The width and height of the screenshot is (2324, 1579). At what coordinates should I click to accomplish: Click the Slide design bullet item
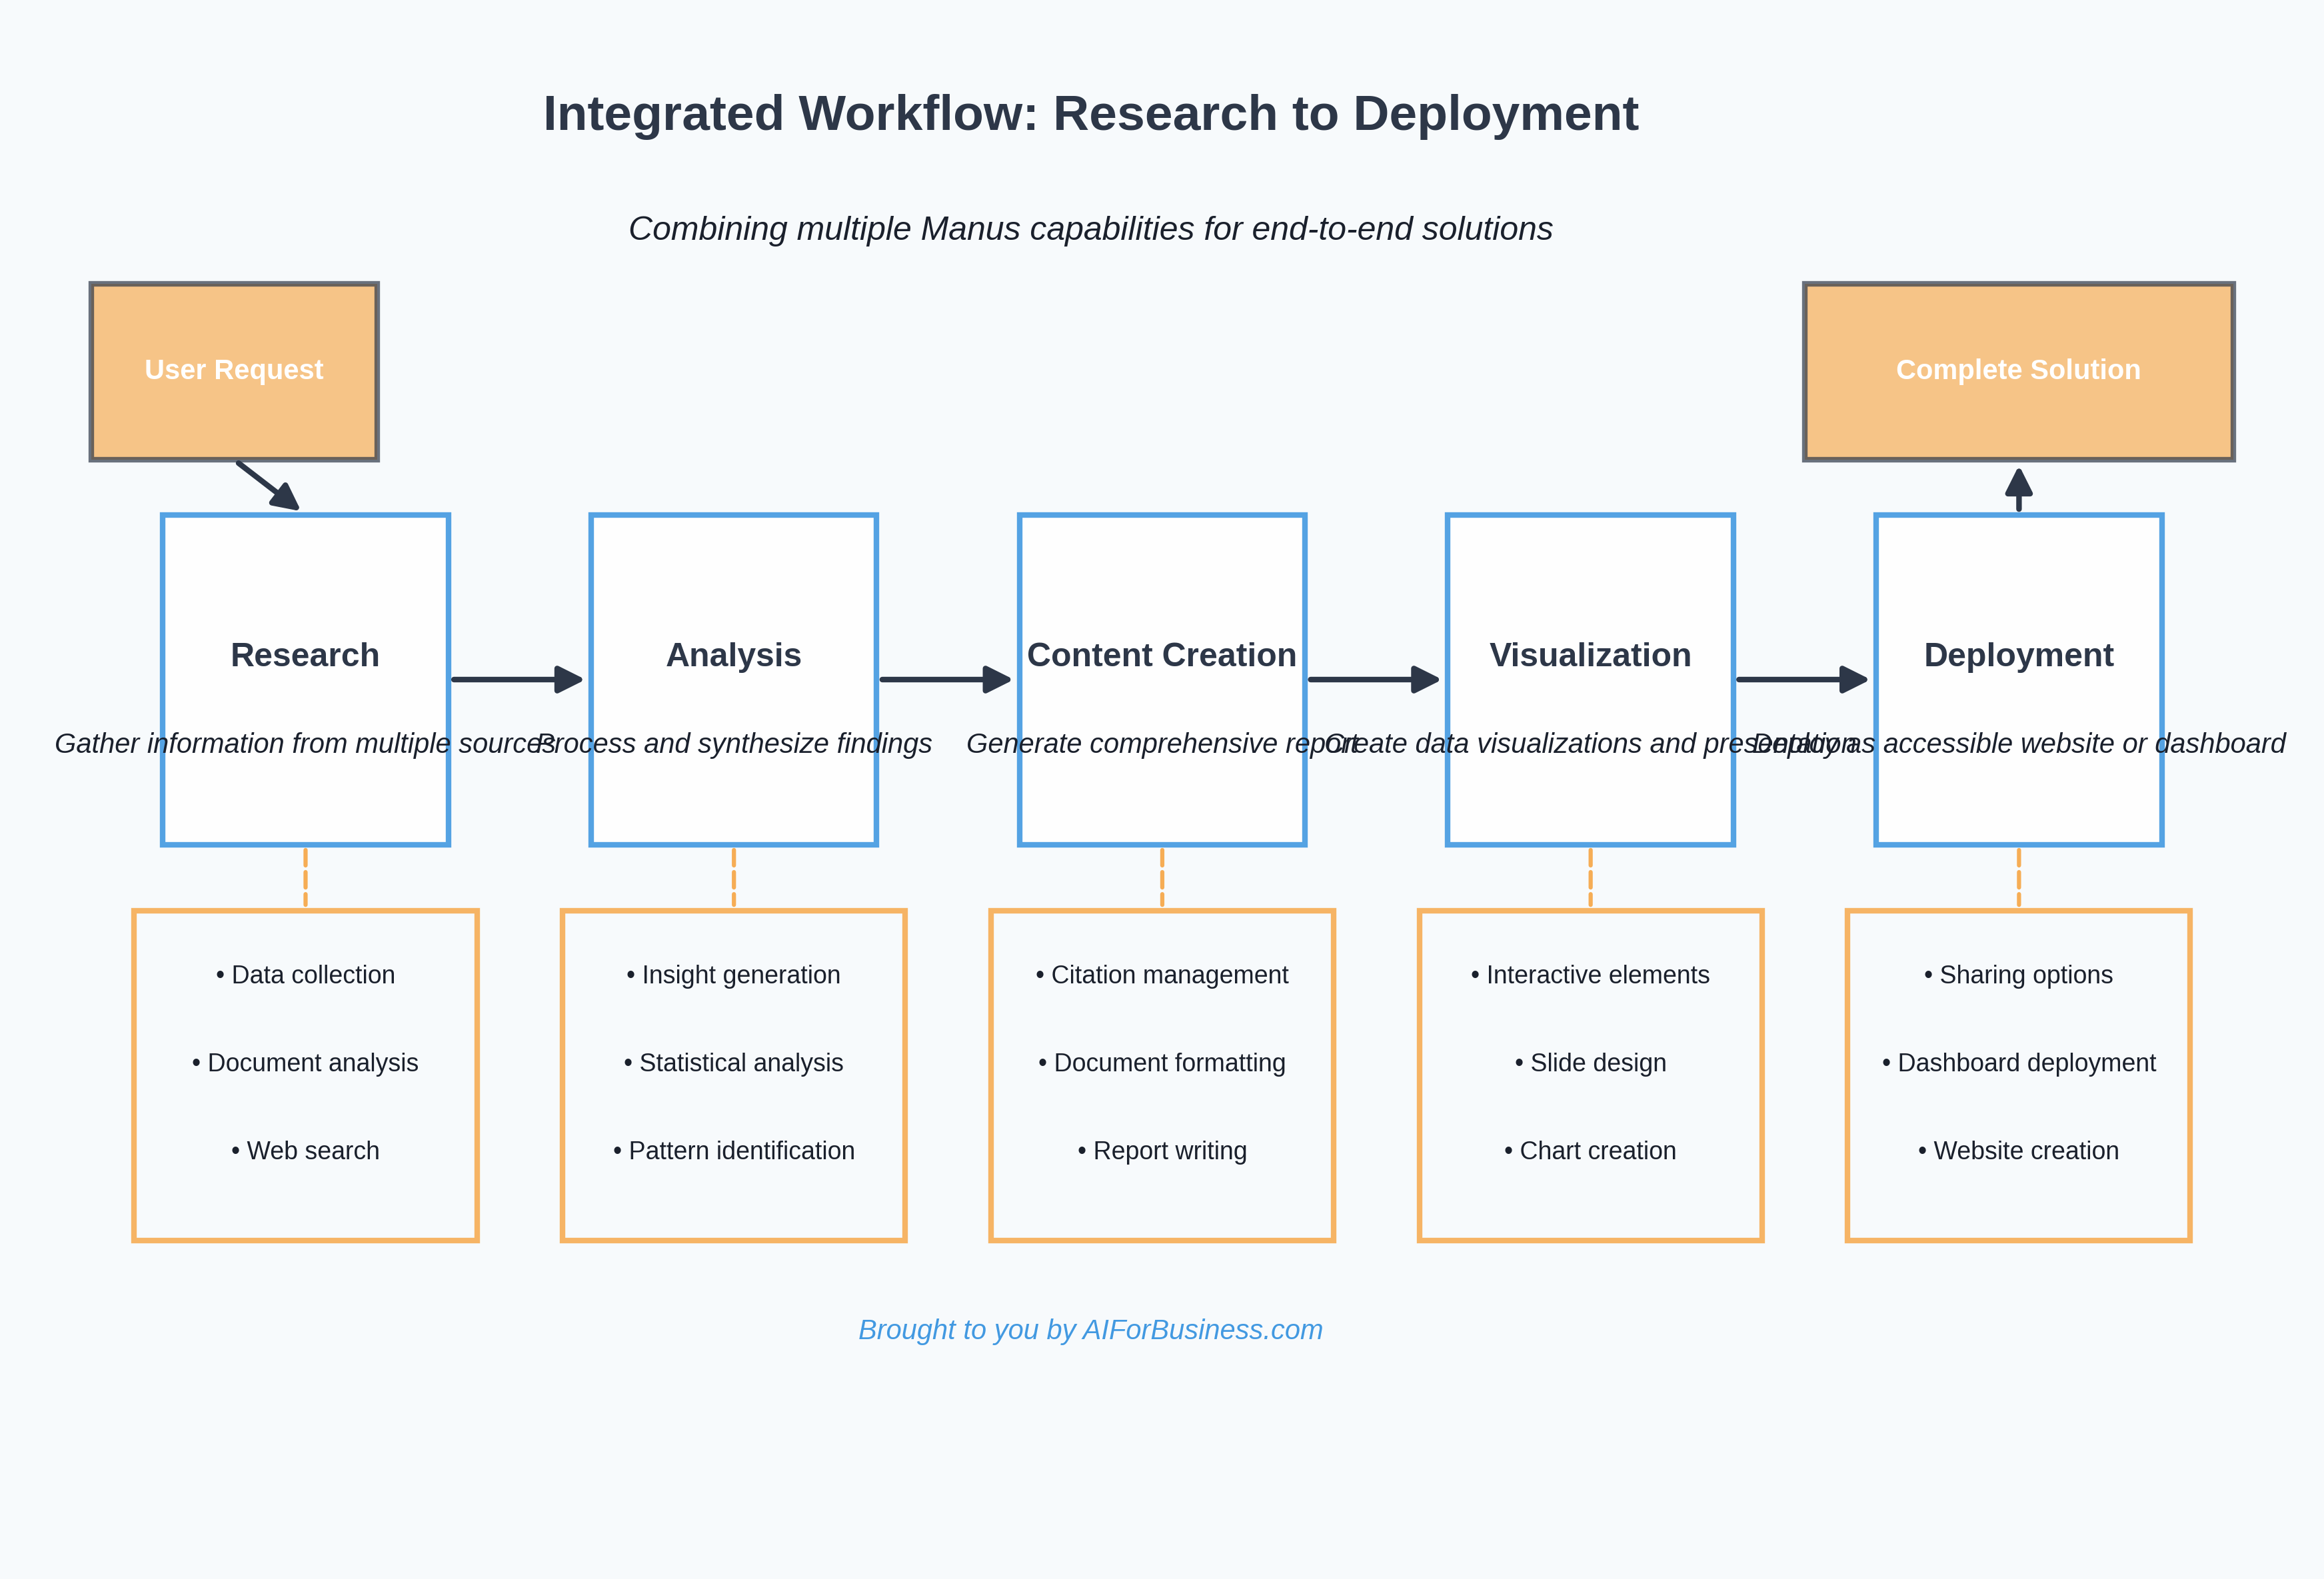click(x=1590, y=1062)
